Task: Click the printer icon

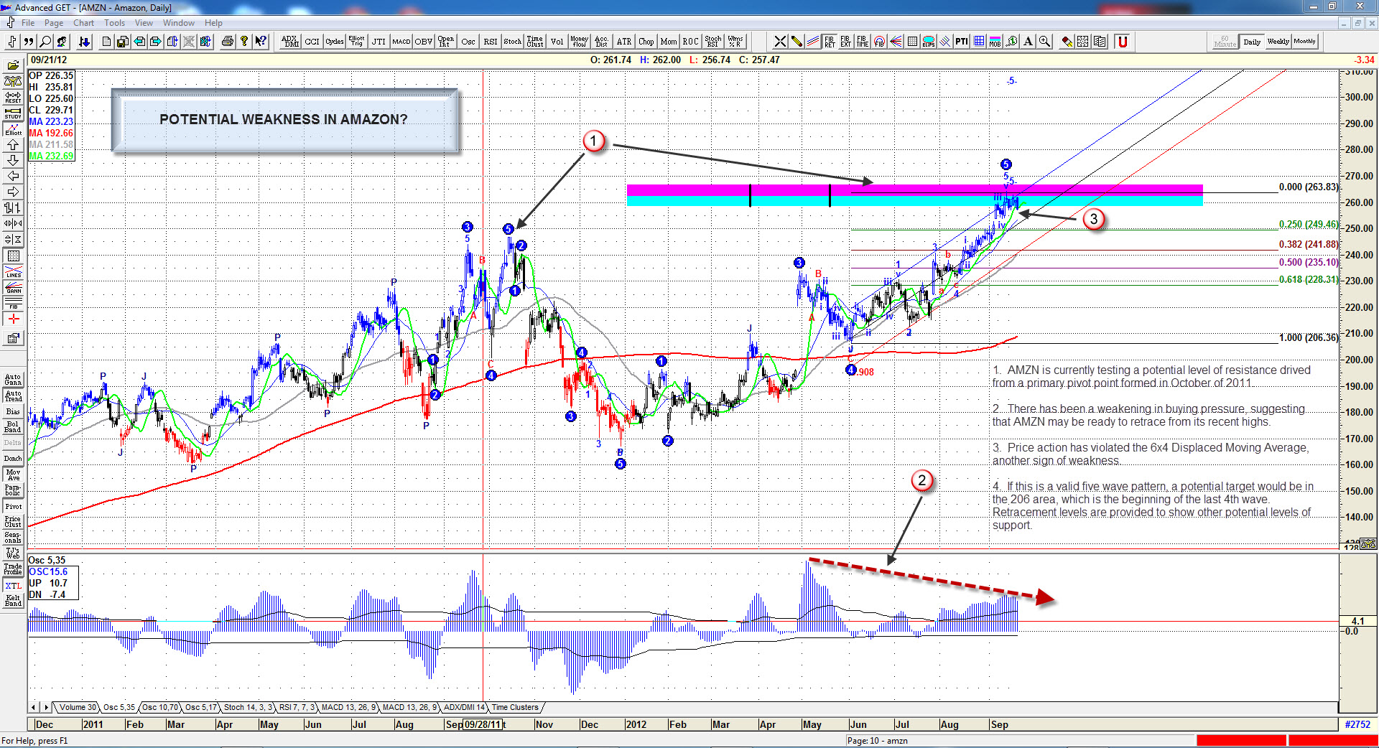Action: 228,42
